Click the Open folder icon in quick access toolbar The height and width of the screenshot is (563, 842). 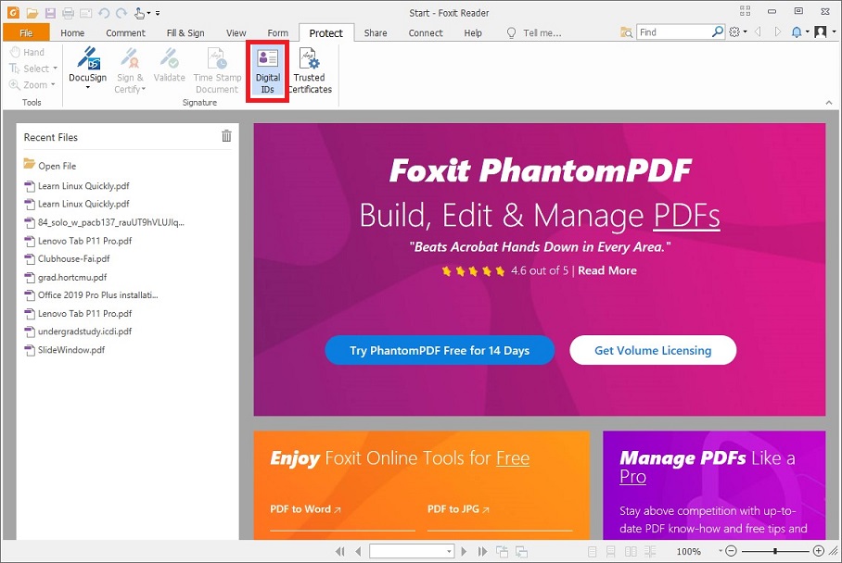coord(32,12)
